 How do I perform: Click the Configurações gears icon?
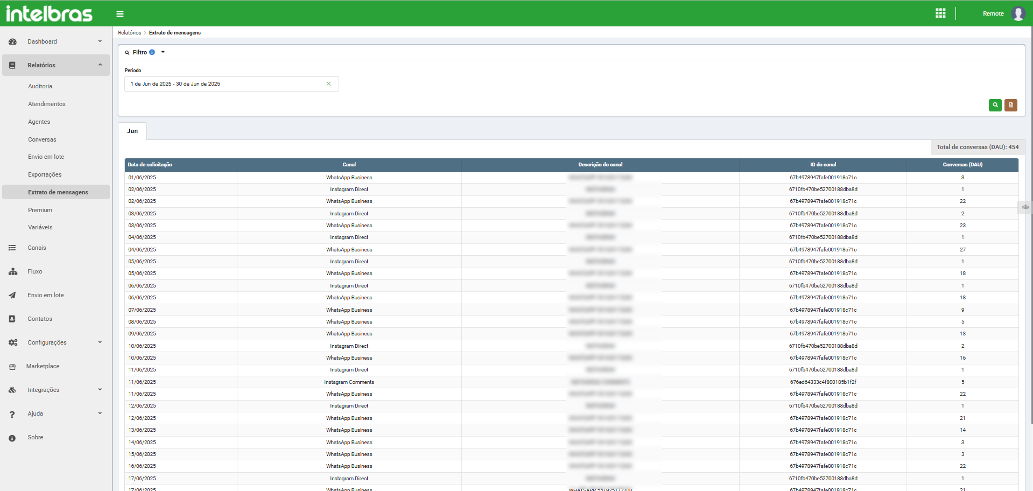pos(13,342)
